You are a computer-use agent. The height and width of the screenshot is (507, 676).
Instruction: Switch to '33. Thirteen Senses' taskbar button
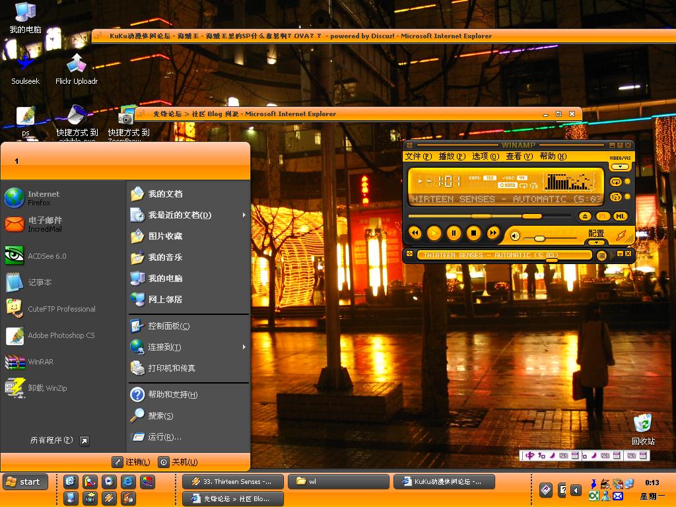233,481
